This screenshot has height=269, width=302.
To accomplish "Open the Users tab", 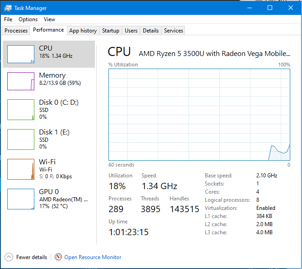I will pyautogui.click(x=131, y=31).
